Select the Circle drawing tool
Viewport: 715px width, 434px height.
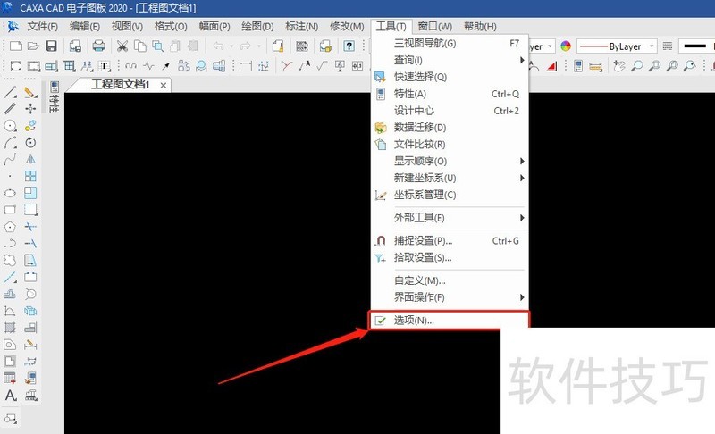tap(10, 126)
